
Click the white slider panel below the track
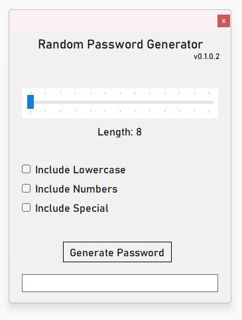click(120, 115)
